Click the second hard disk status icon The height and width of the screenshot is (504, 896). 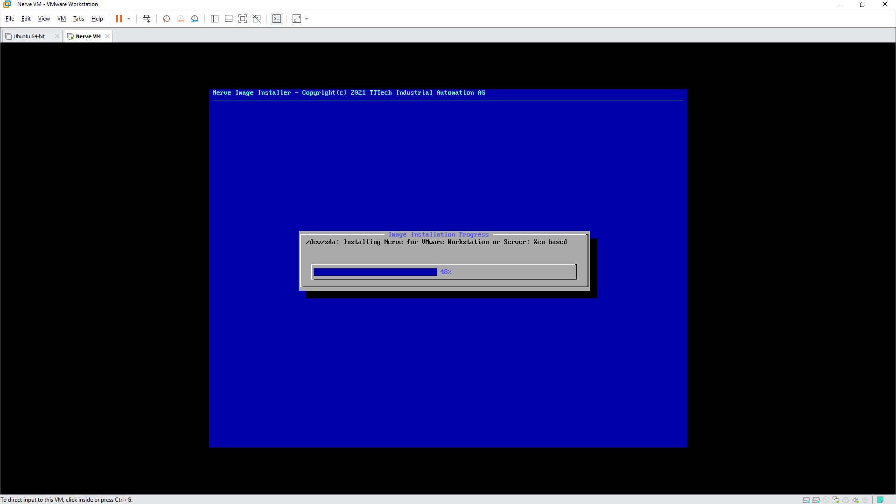[816, 500]
